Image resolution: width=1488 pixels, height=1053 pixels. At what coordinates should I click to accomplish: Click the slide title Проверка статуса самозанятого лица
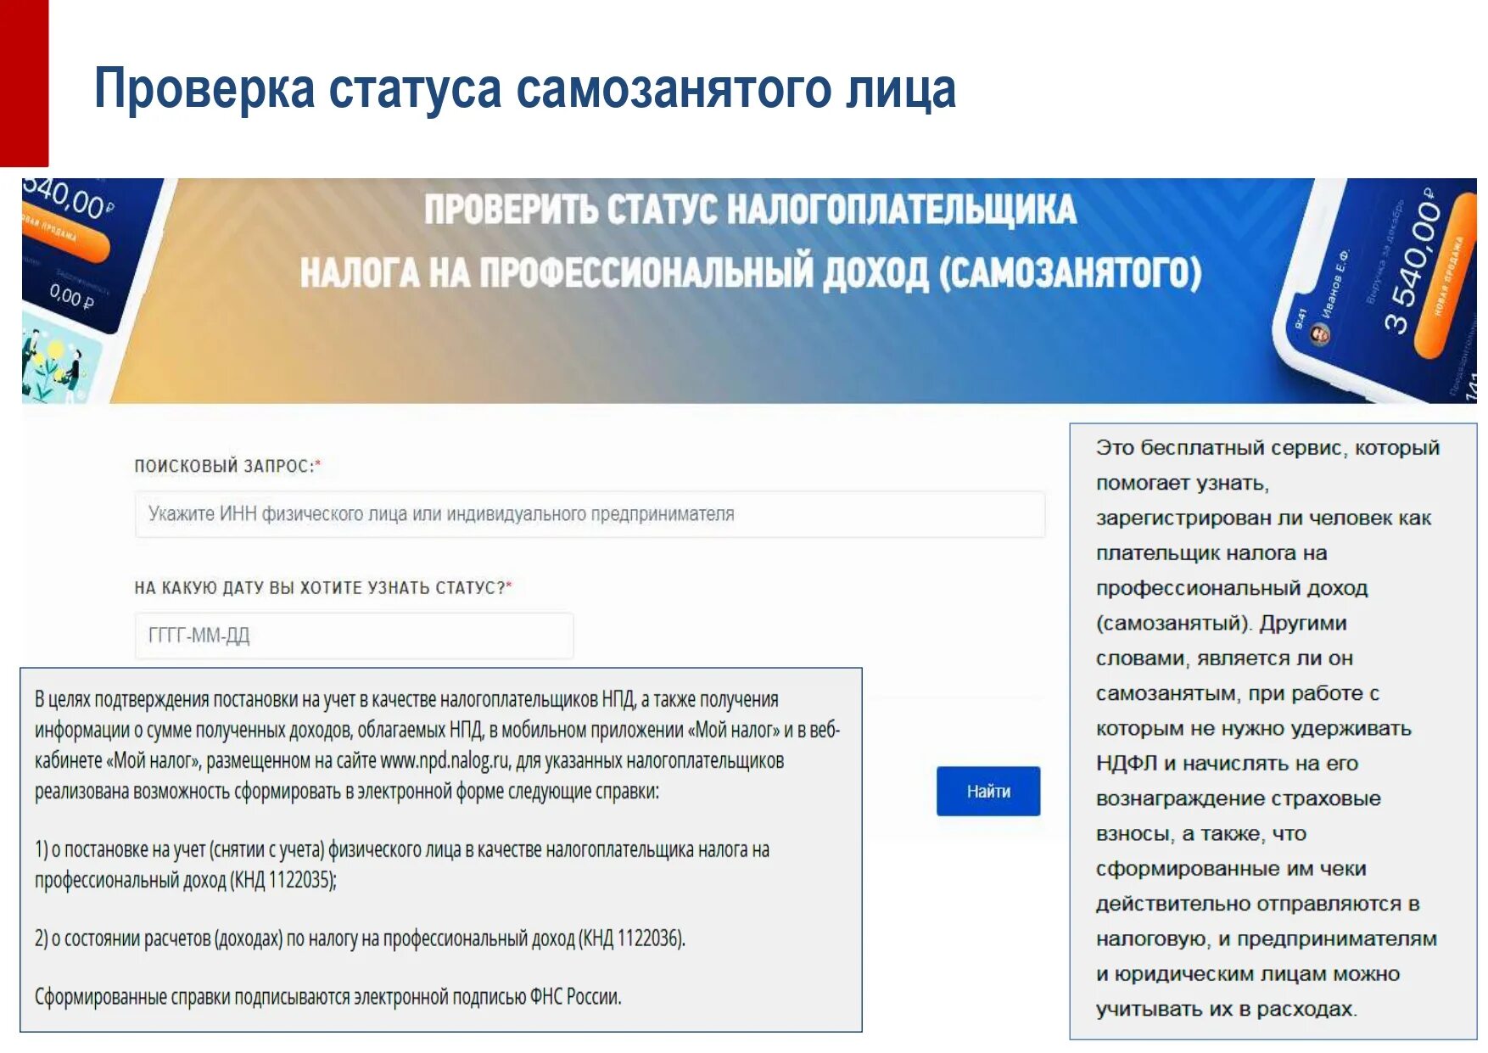click(525, 89)
